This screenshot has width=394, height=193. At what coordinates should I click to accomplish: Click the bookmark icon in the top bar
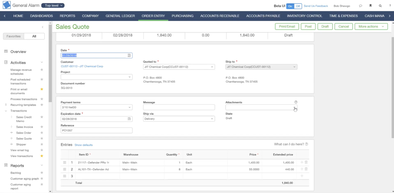tap(370, 6)
